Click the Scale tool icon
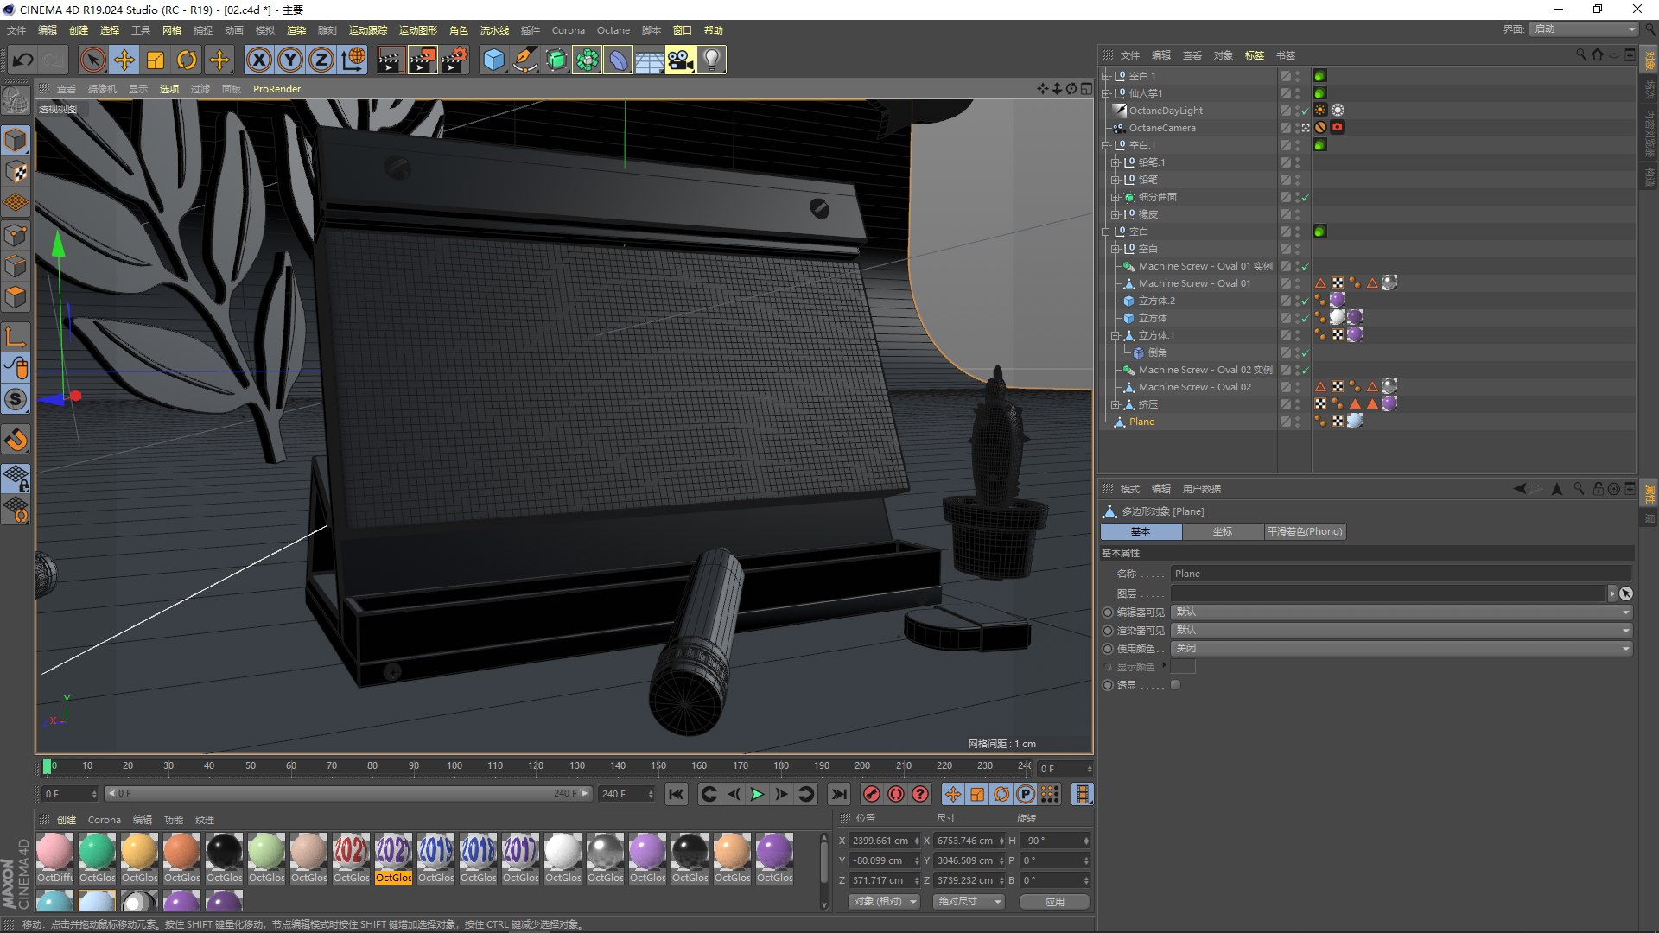This screenshot has height=933, width=1659. pyautogui.click(x=156, y=60)
